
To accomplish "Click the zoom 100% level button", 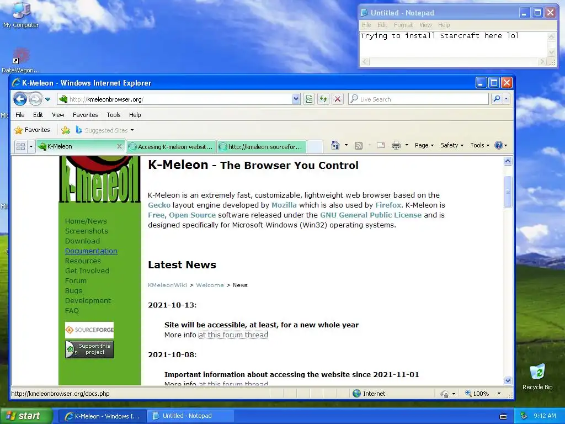I will point(477,393).
